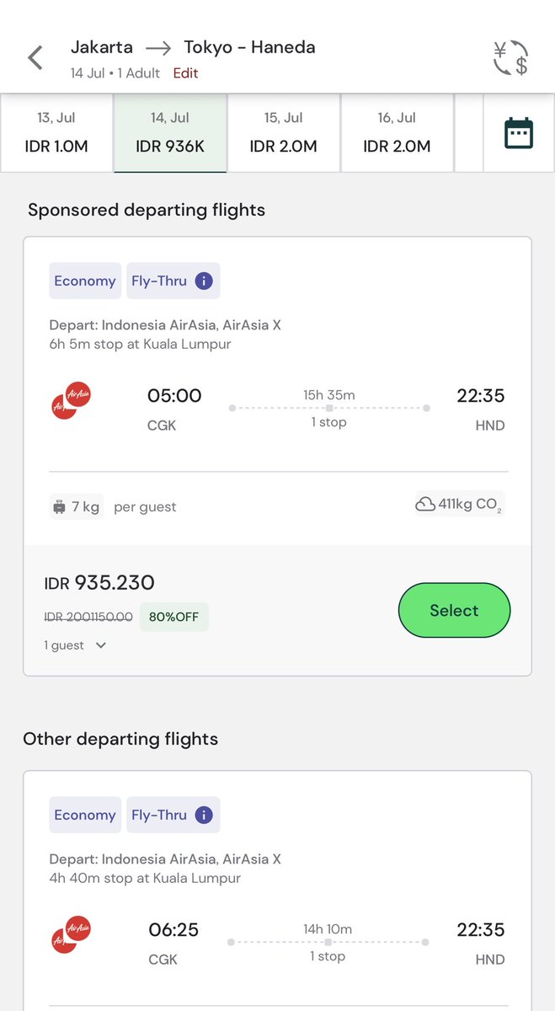The height and width of the screenshot is (1011, 555).
Task: Tap the Fly-Thru tag on sponsored flight
Action: point(159,281)
